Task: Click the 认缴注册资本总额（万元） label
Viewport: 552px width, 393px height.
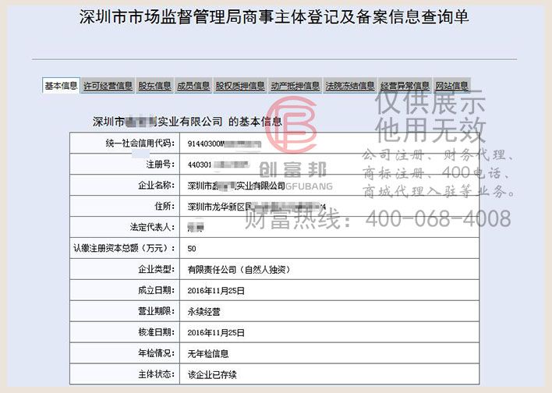Action: pos(124,248)
